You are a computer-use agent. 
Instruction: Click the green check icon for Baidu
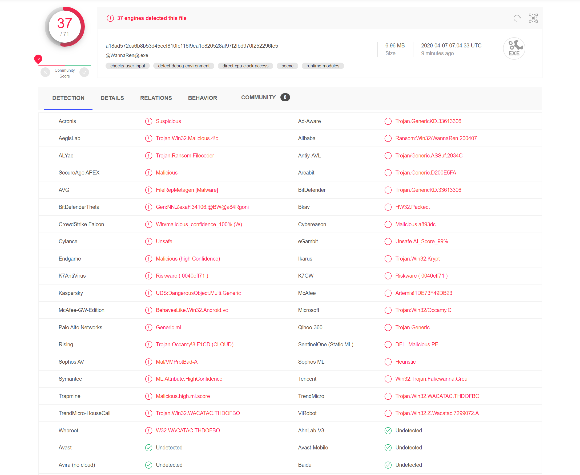pyautogui.click(x=388, y=465)
